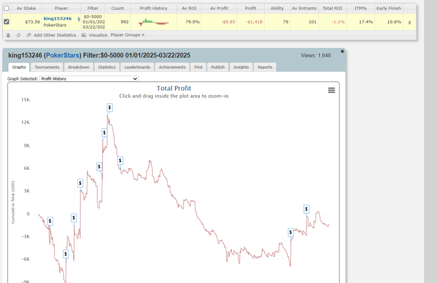Go to the Leaderboards tab

(137, 67)
